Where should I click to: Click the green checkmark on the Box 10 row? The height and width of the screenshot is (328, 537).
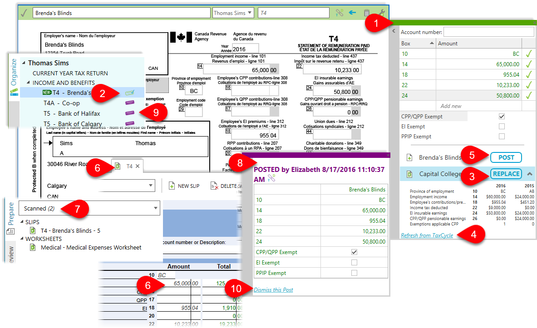point(529,54)
